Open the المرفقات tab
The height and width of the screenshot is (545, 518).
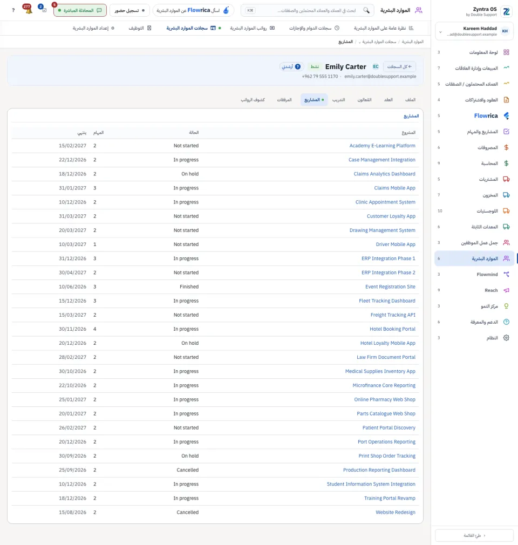pyautogui.click(x=284, y=100)
